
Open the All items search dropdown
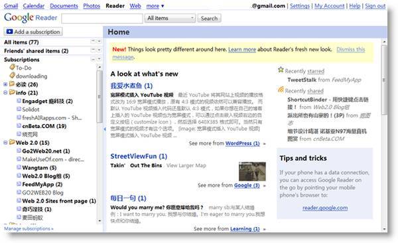(x=170, y=18)
